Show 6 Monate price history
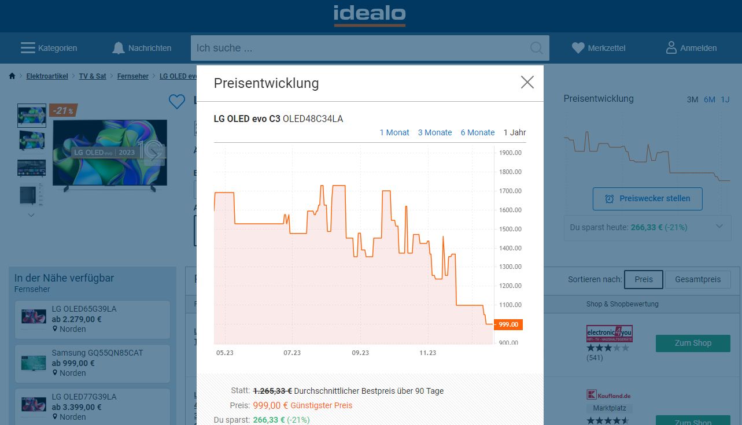This screenshot has width=742, height=425. point(477,132)
